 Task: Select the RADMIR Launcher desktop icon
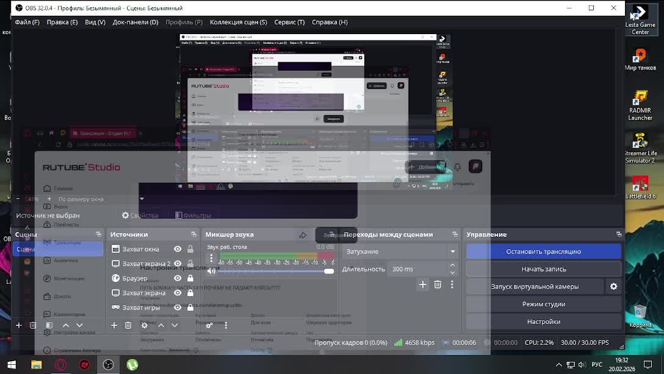640,105
